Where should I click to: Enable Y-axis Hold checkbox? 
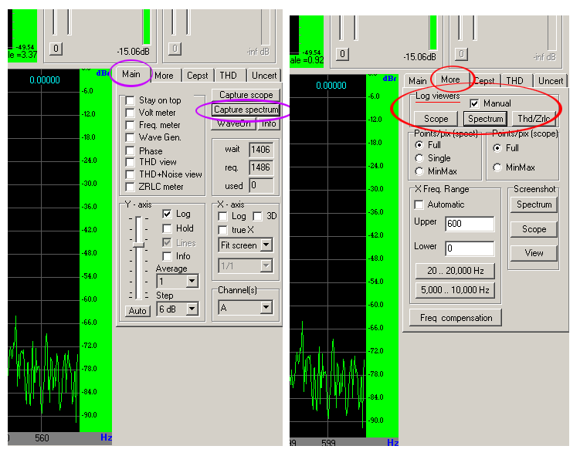[167, 228]
